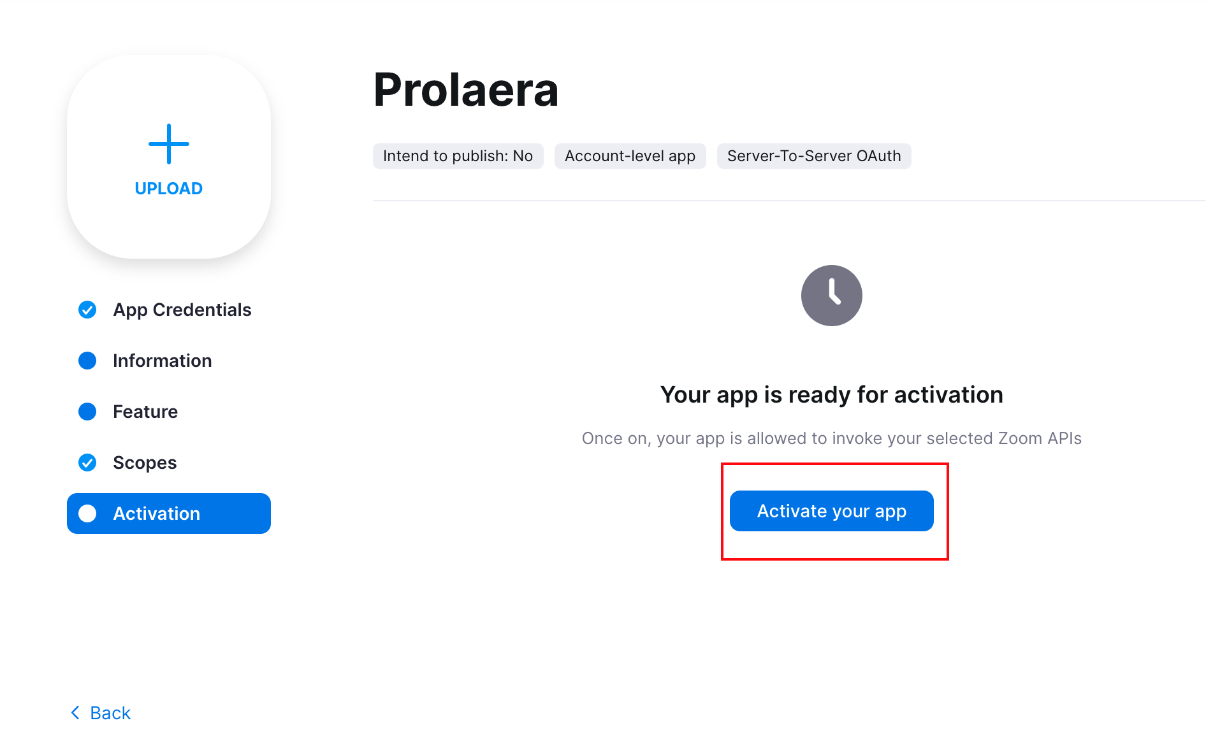1206x753 pixels.
Task: Select the Activation step in sidebar
Action: coord(156,513)
